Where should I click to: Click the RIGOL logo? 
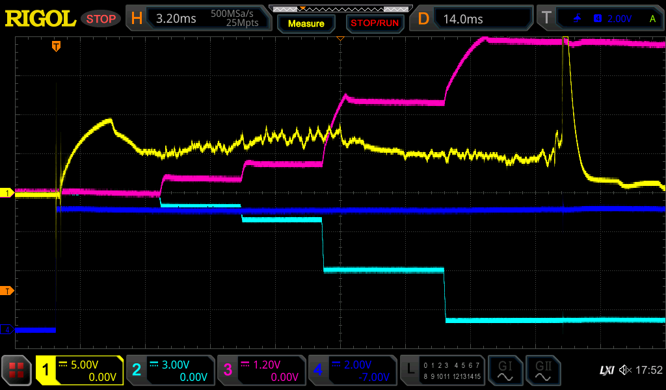pyautogui.click(x=40, y=19)
